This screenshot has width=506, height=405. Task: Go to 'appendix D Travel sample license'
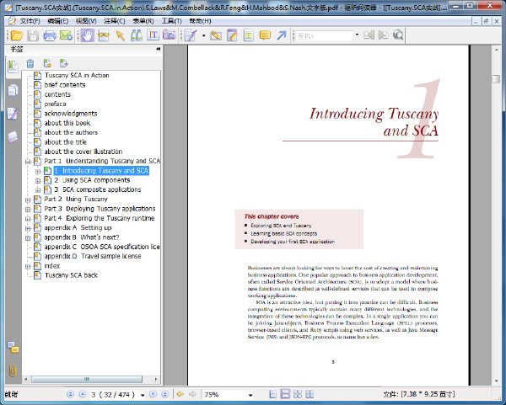(93, 256)
